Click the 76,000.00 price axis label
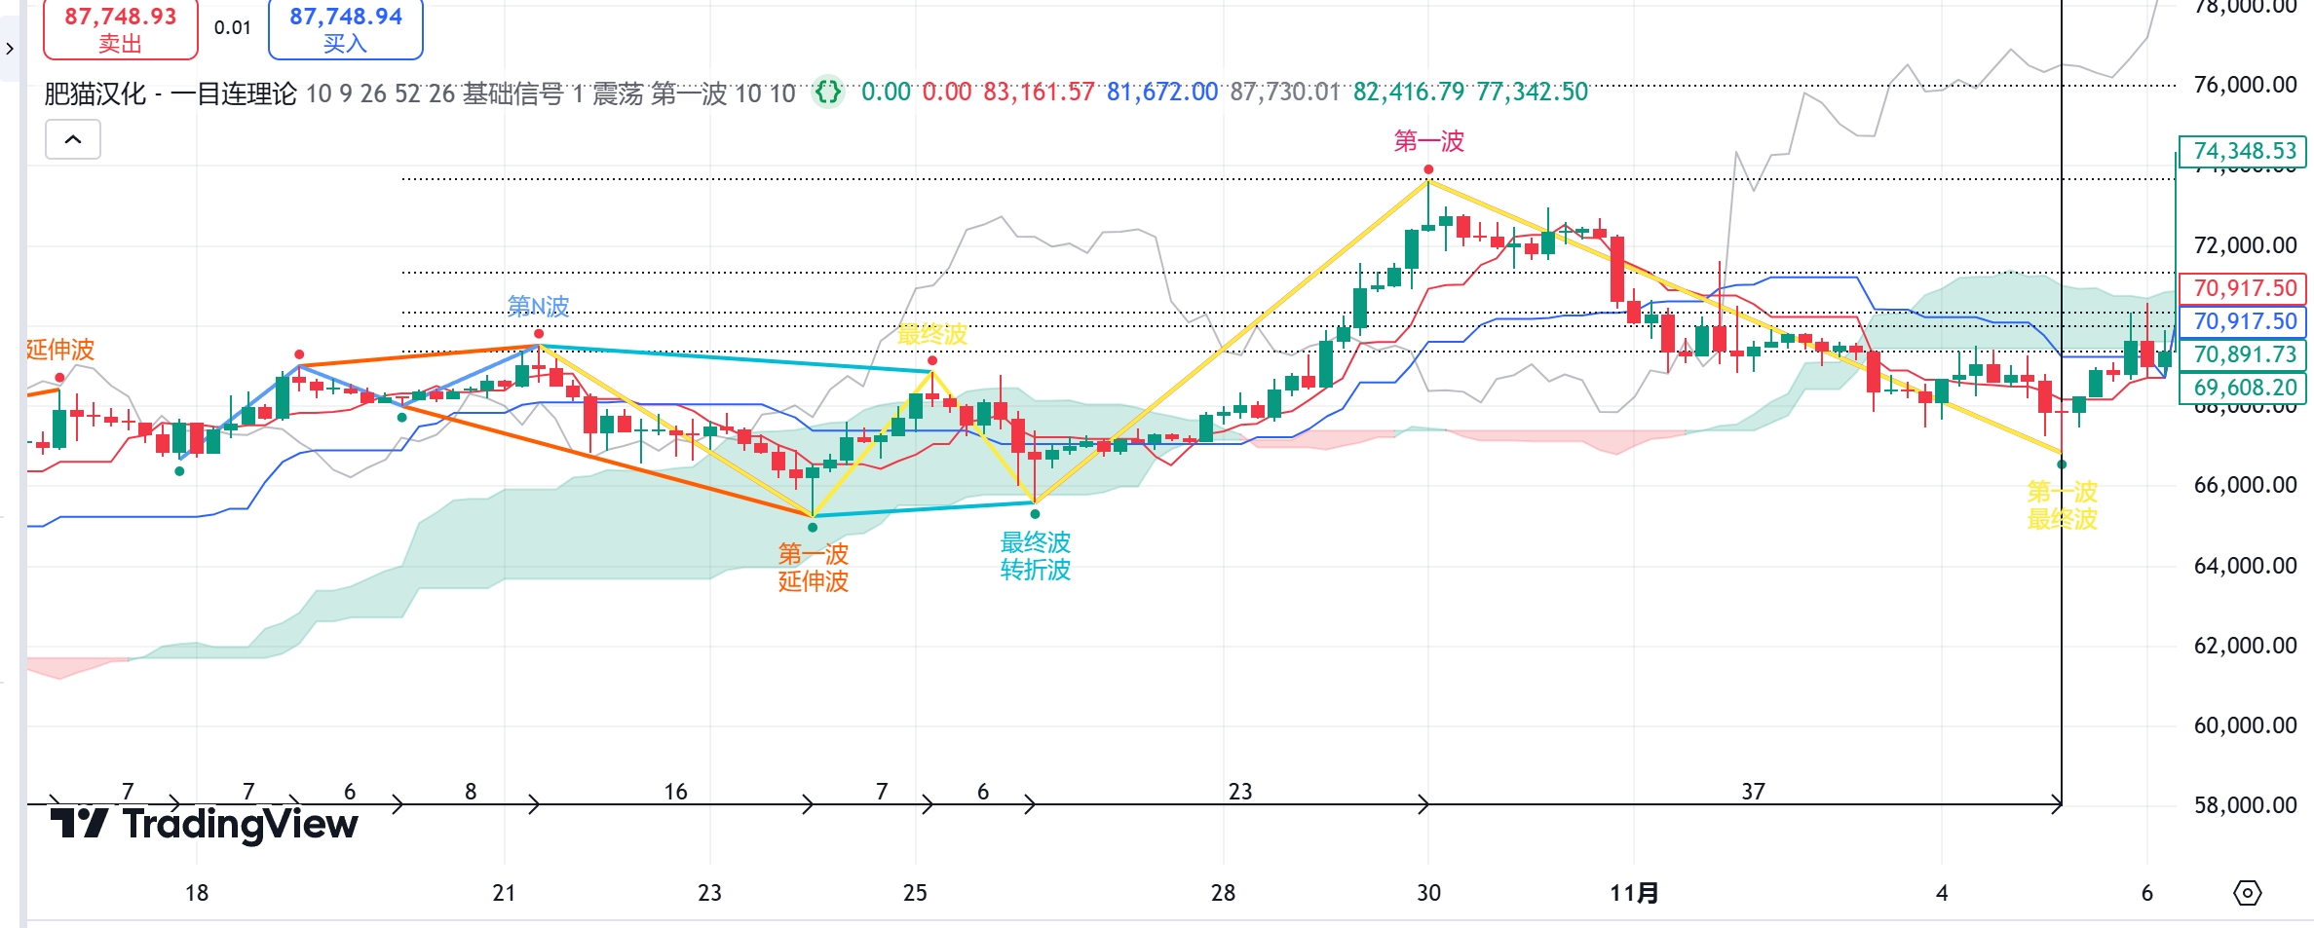 (2245, 86)
